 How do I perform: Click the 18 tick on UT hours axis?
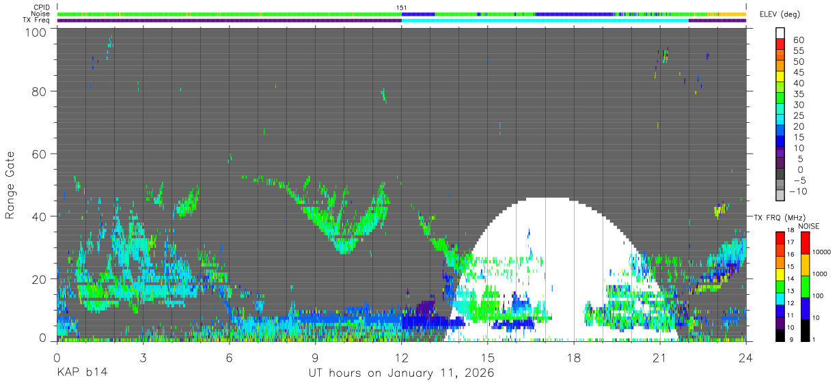(574, 358)
